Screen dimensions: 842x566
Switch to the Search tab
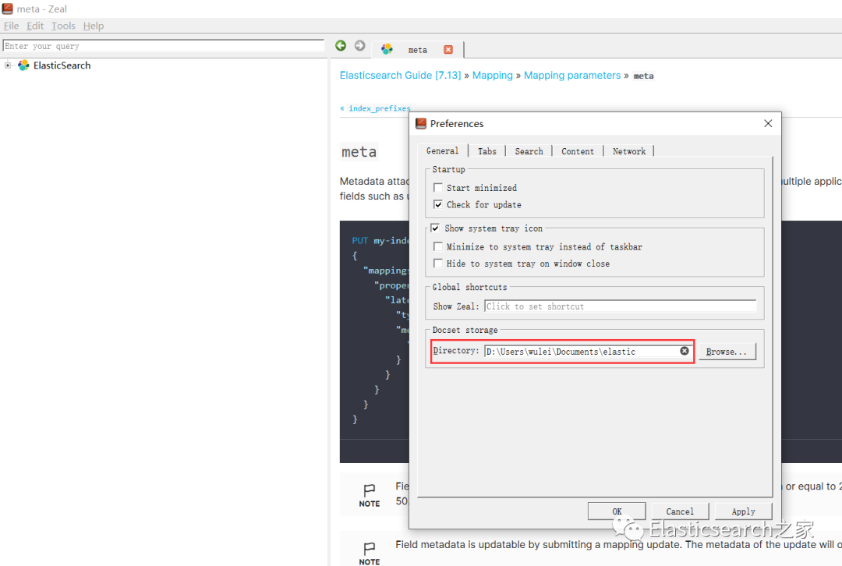click(529, 151)
